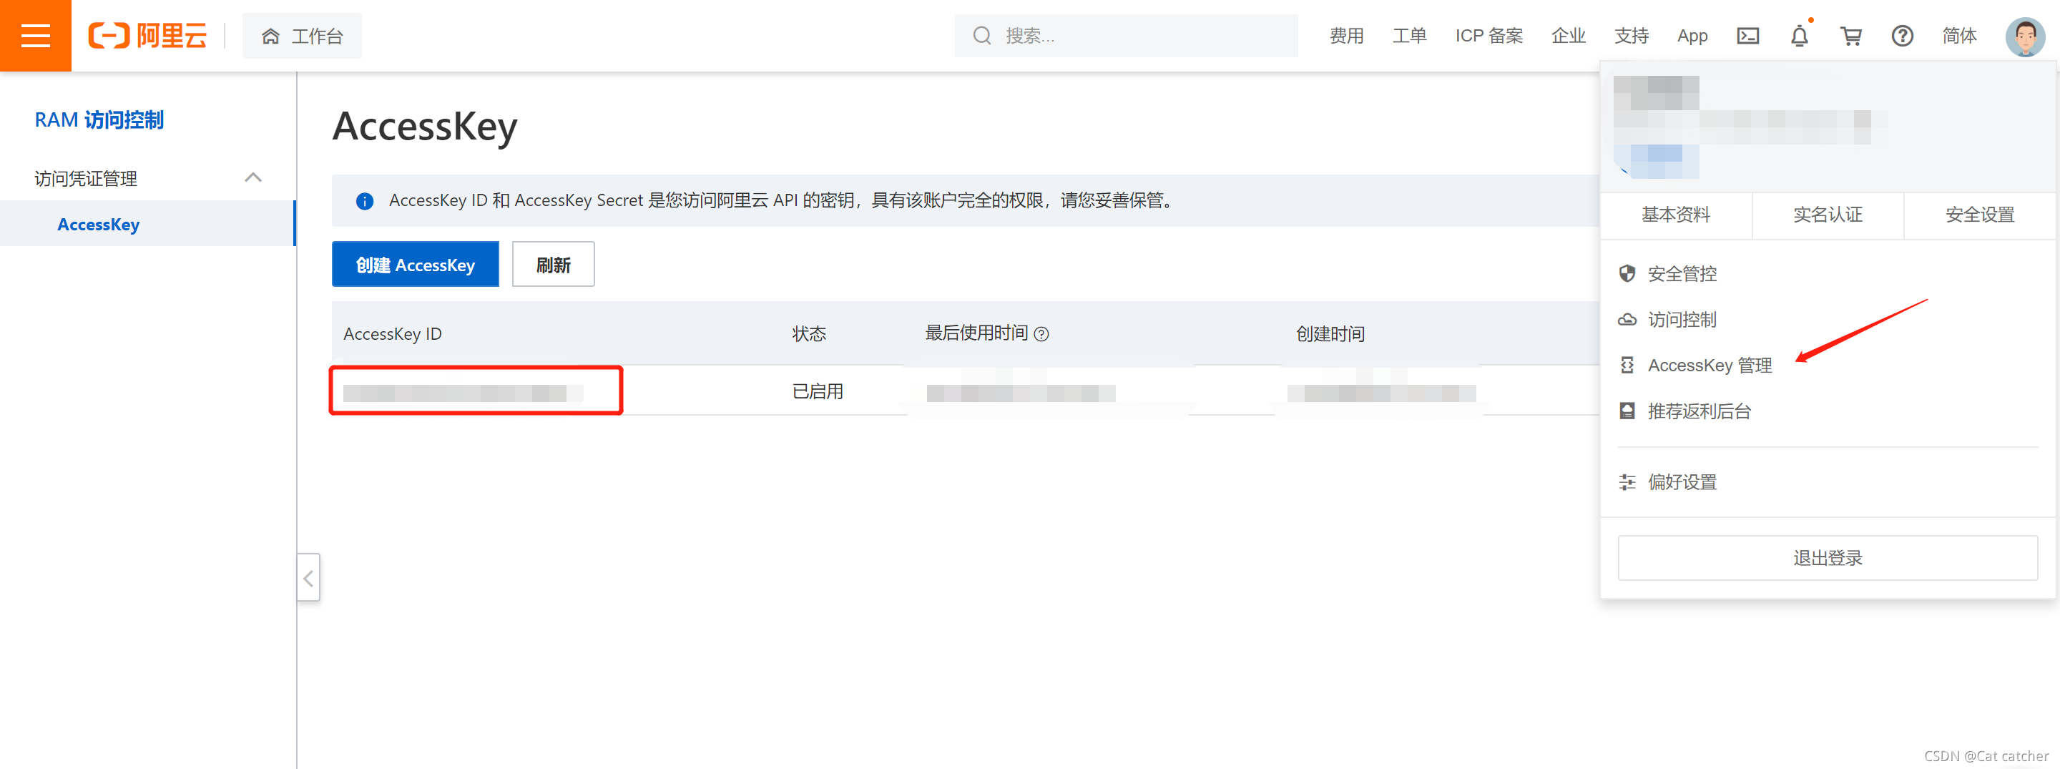The image size is (2060, 769).
Task: Open the 安全设置 tab
Action: (x=1980, y=215)
